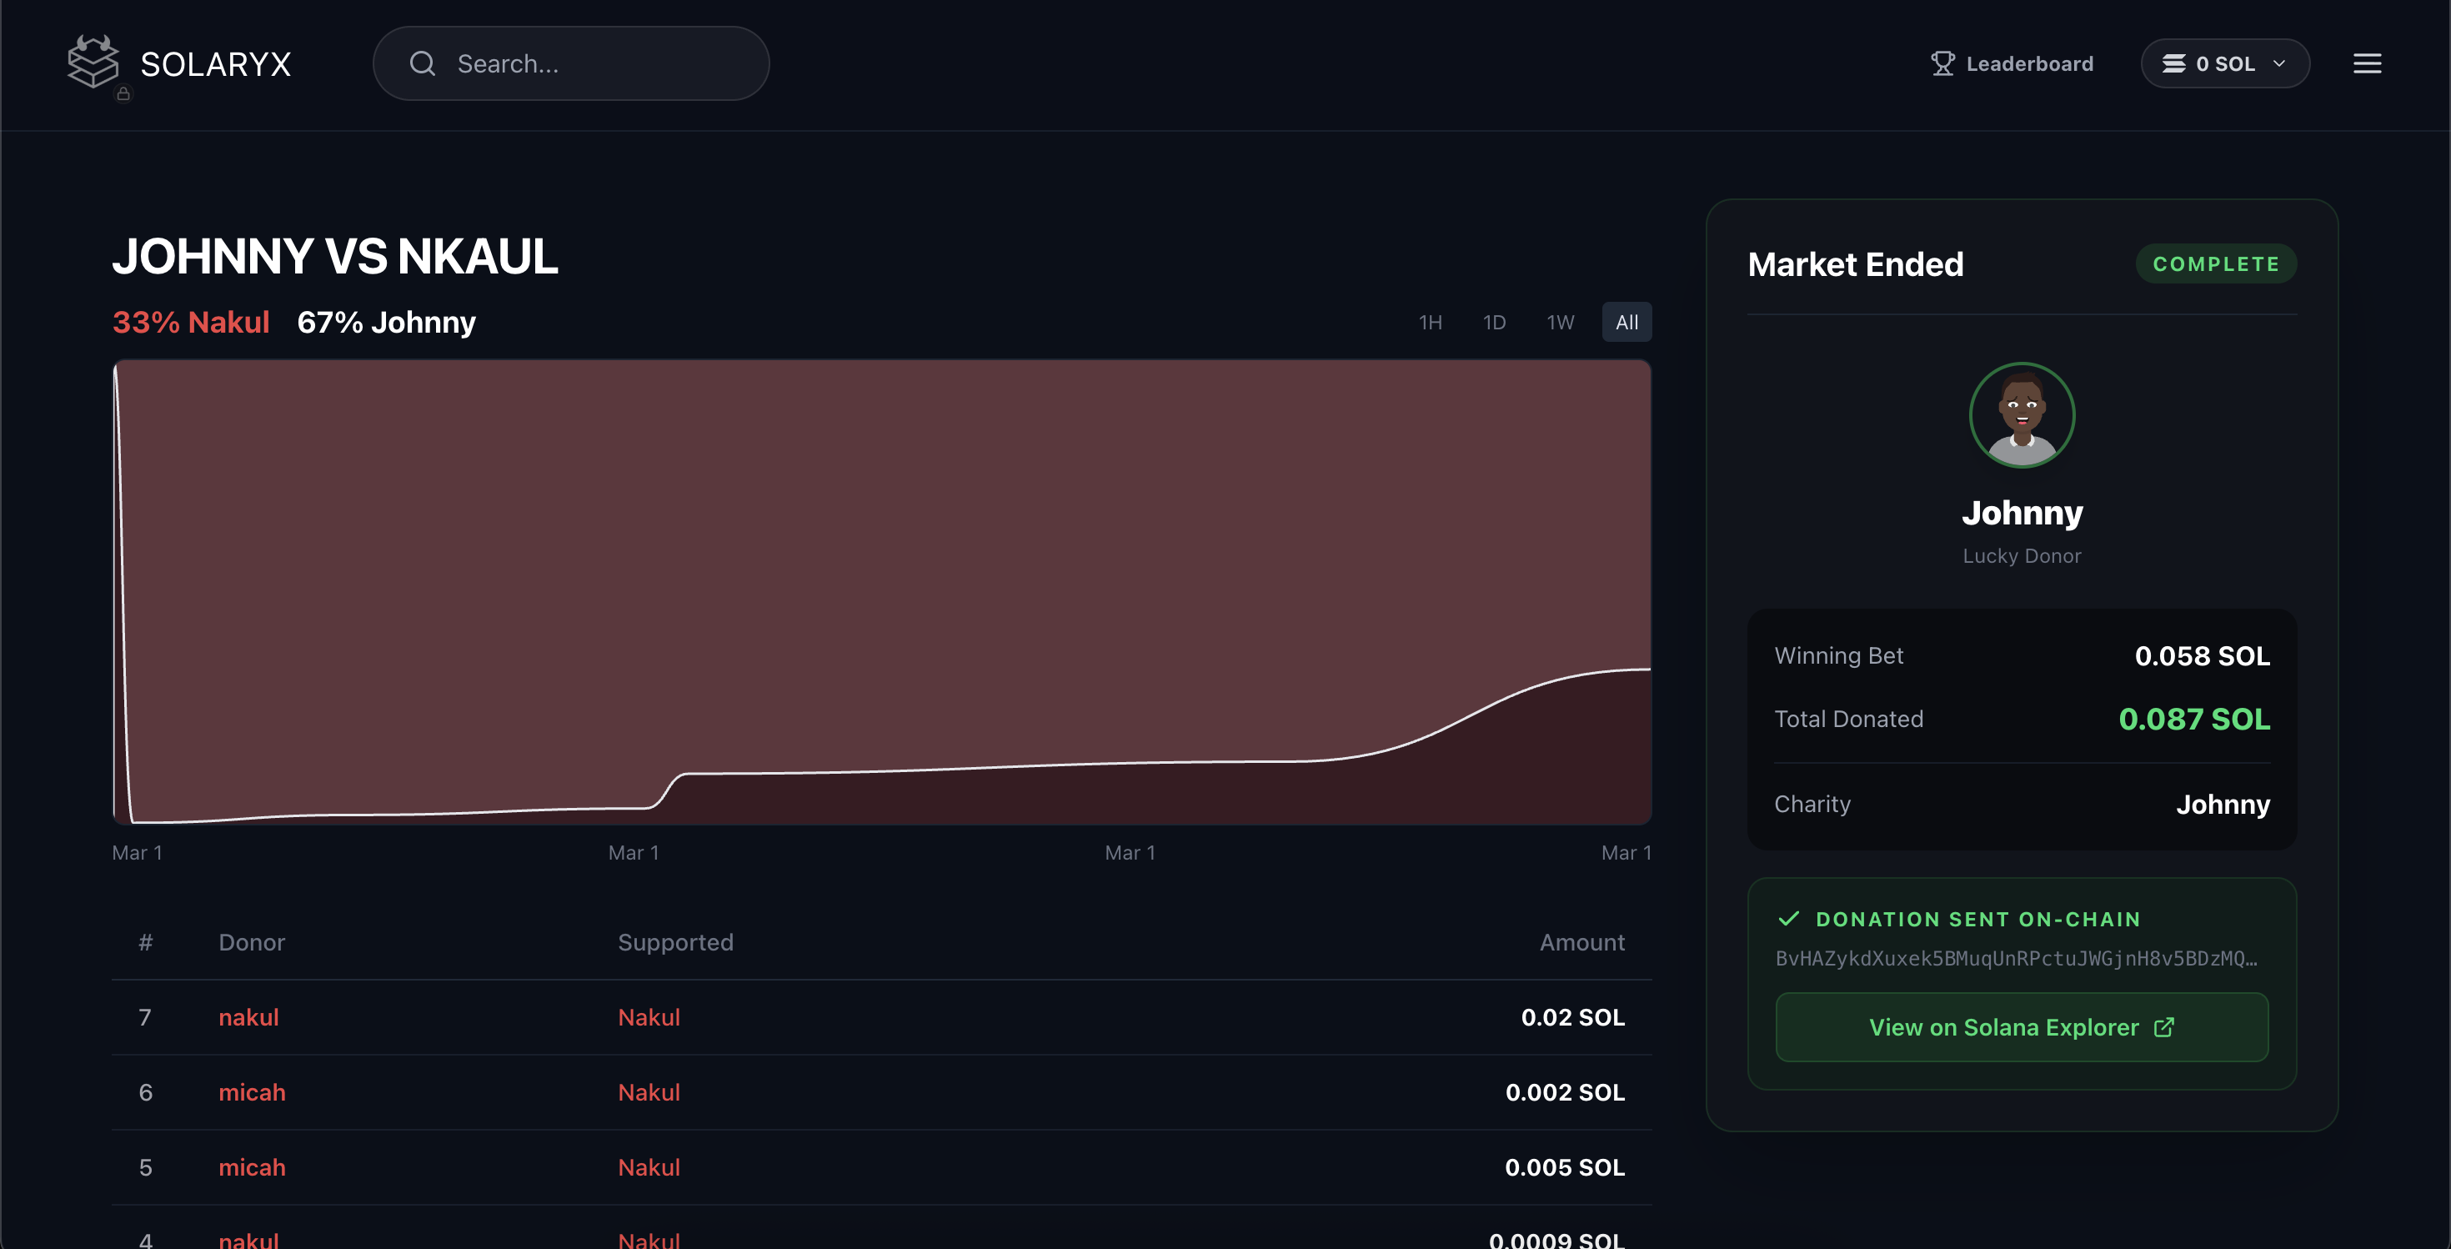Switch chart range to 1D
Image resolution: width=2451 pixels, height=1249 pixels.
1494,323
